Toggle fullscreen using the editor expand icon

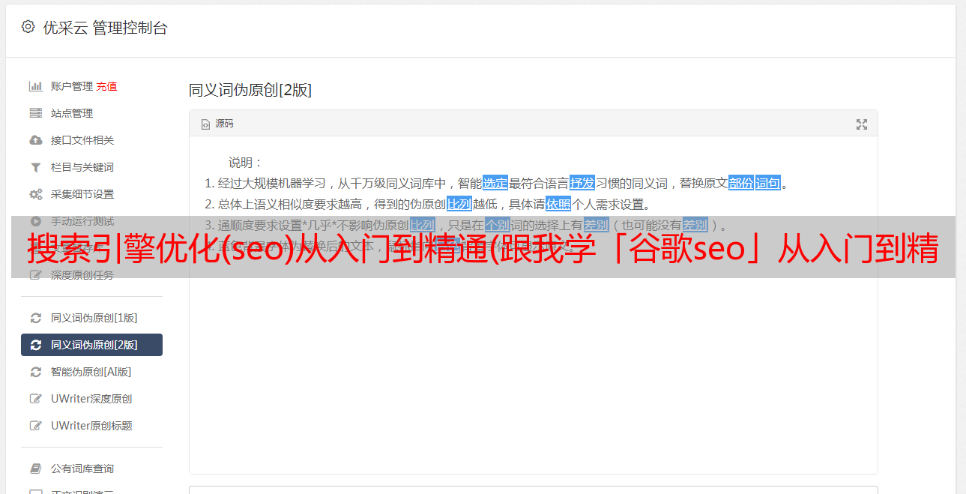862,124
